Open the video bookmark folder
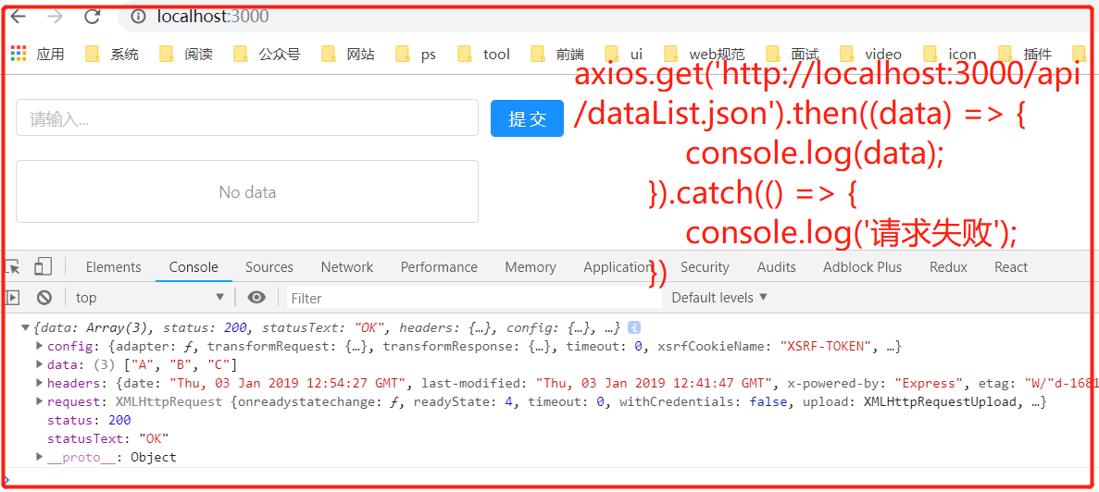Image resolution: width=1099 pixels, height=492 pixels. (x=870, y=54)
